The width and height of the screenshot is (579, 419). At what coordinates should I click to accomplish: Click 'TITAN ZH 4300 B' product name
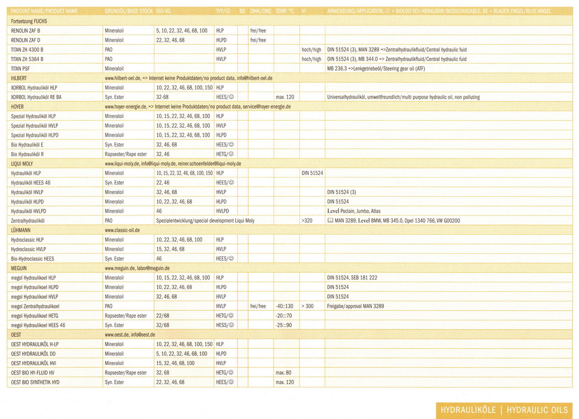click(x=27, y=50)
